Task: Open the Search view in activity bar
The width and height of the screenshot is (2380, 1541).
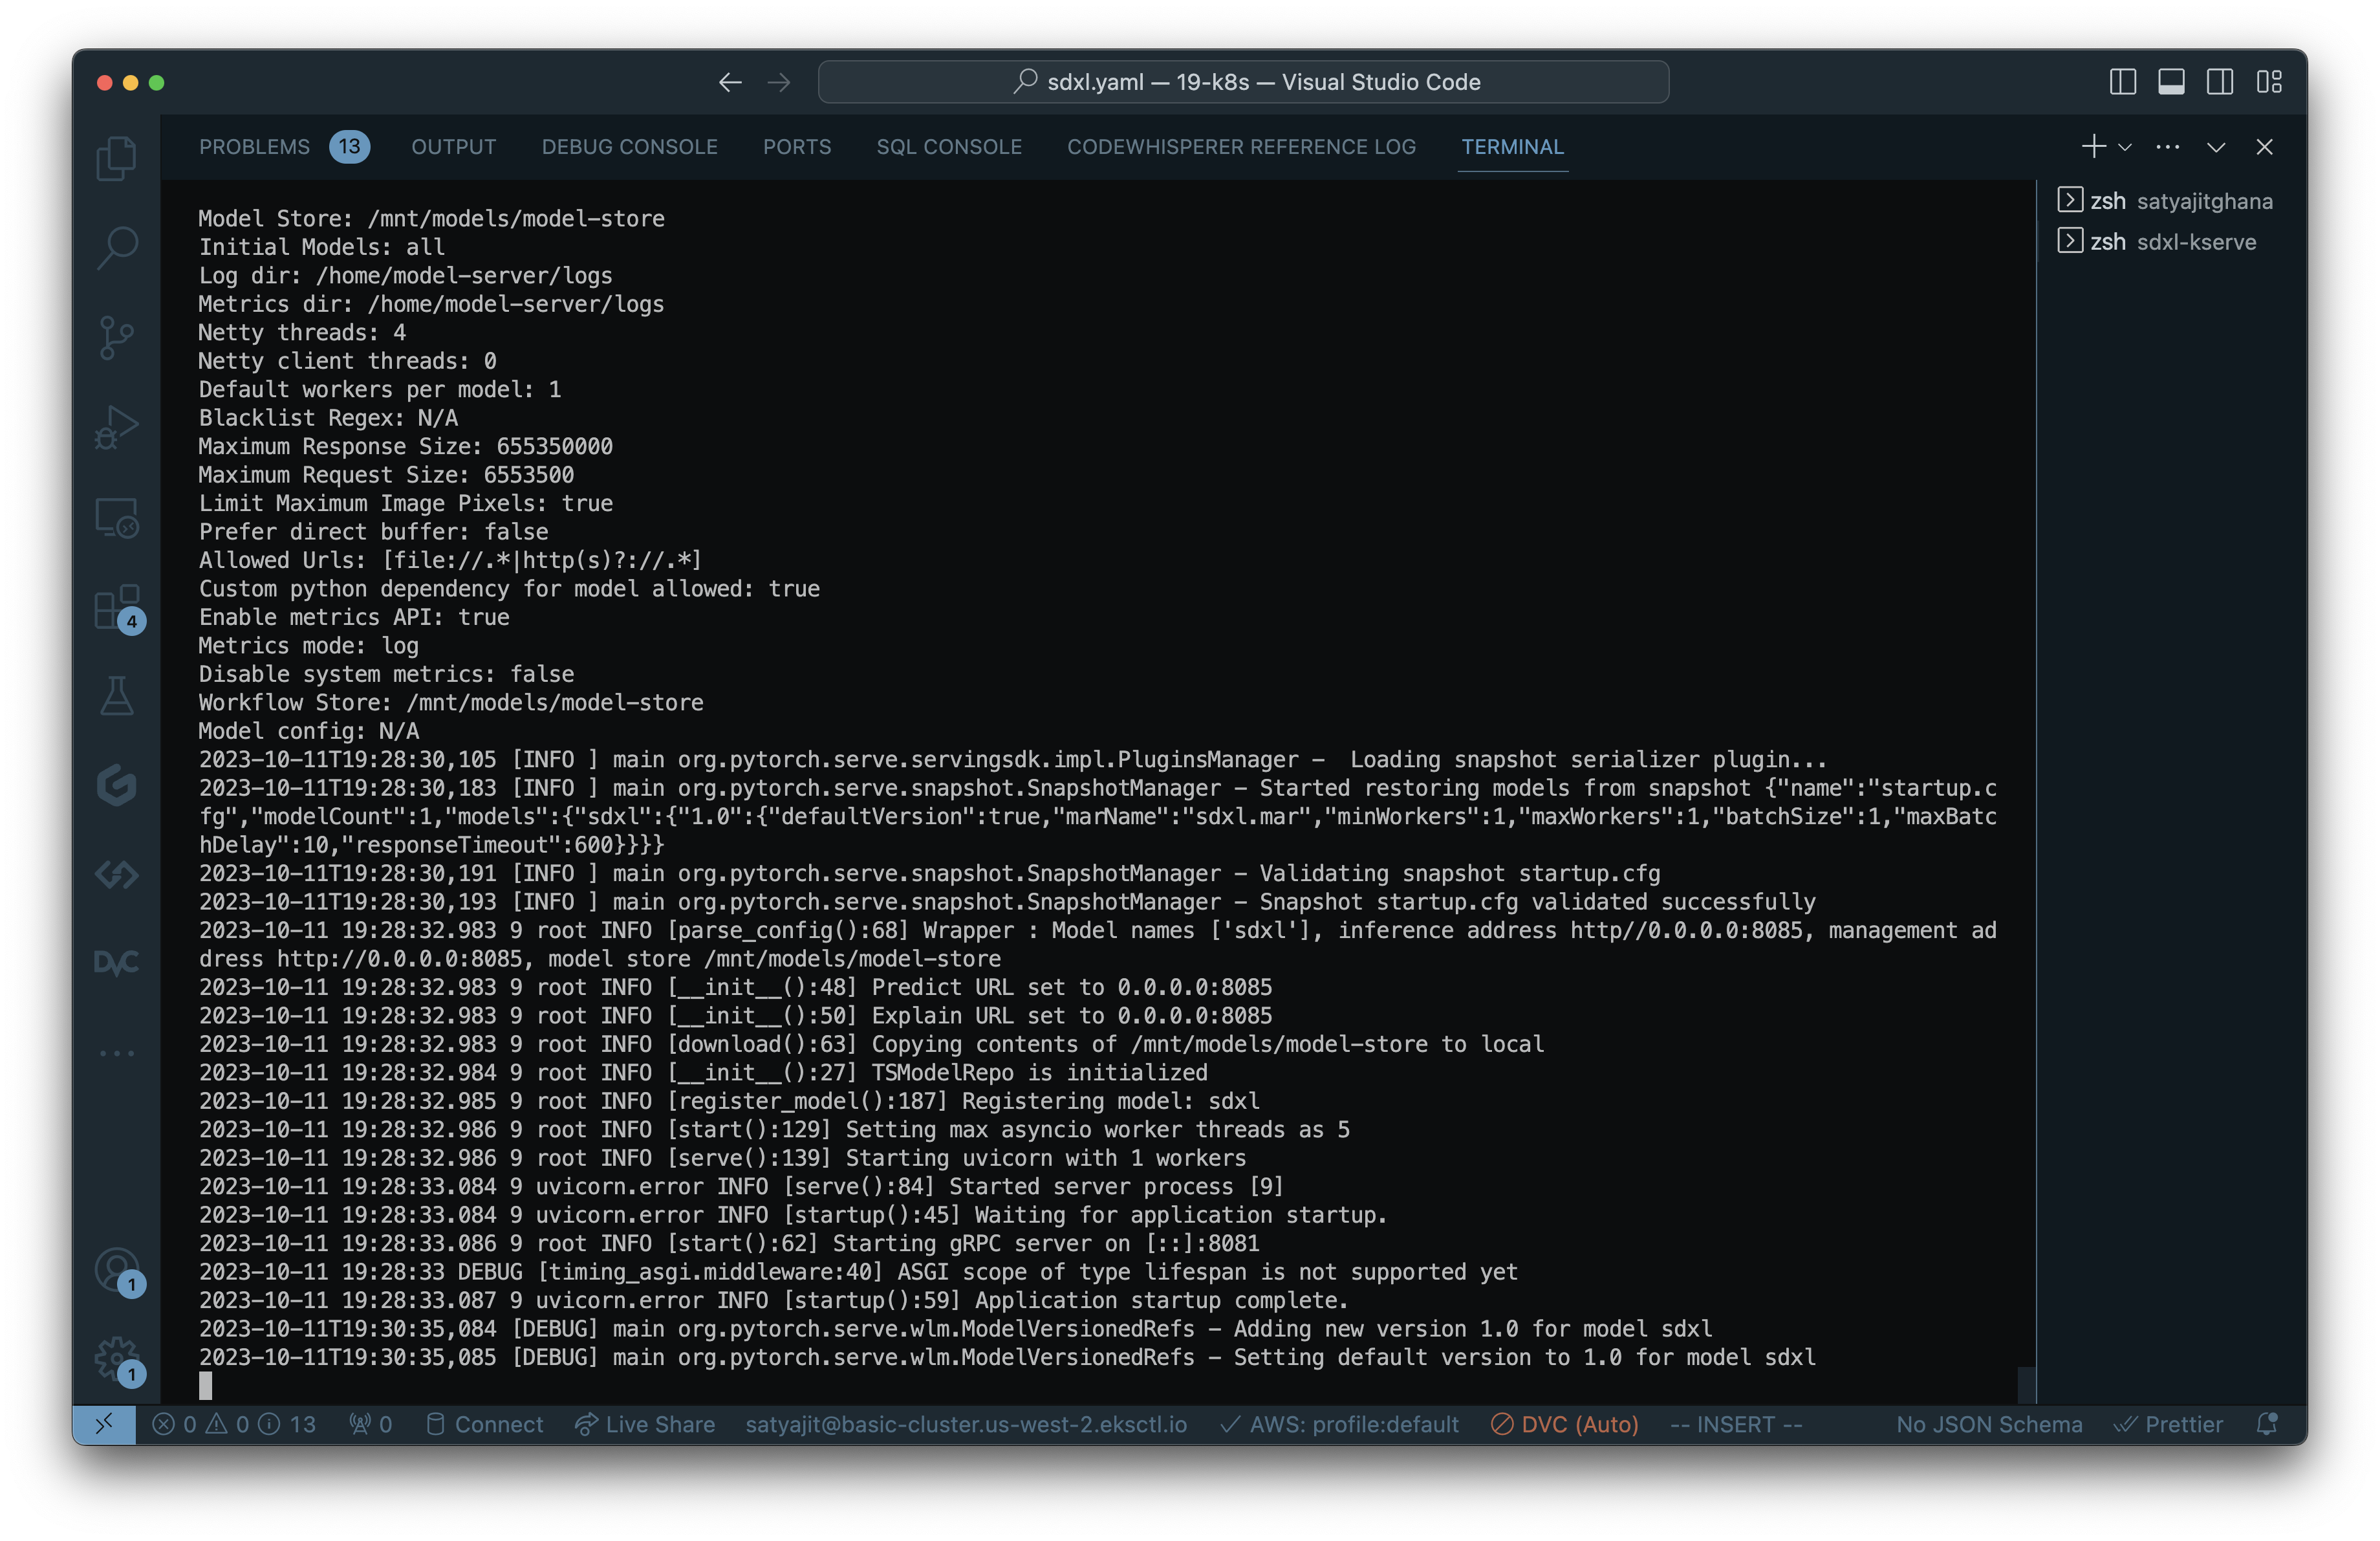Action: [116, 247]
